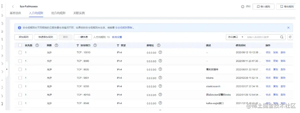Click the elasticsearch description cell
Image resolution: width=300 pixels, height=113 pixels.
point(213,87)
